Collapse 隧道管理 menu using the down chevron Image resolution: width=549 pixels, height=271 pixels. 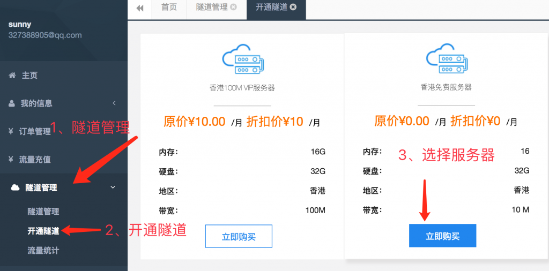113,187
